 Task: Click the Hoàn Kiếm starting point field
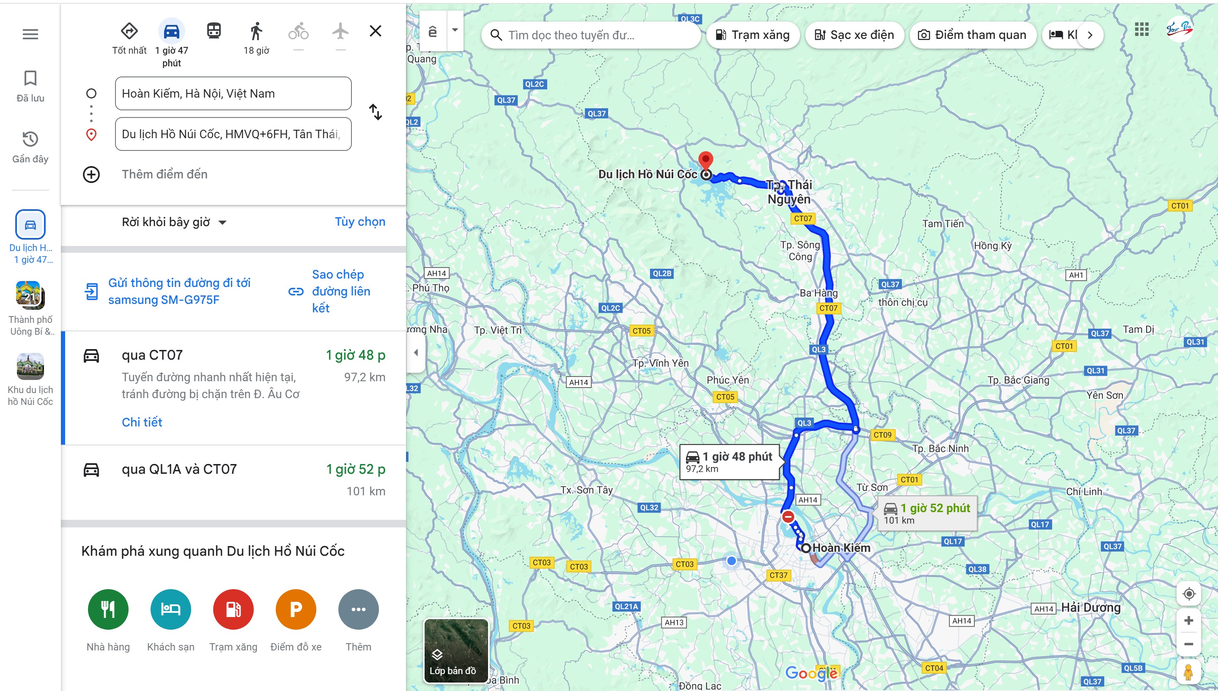pos(233,93)
